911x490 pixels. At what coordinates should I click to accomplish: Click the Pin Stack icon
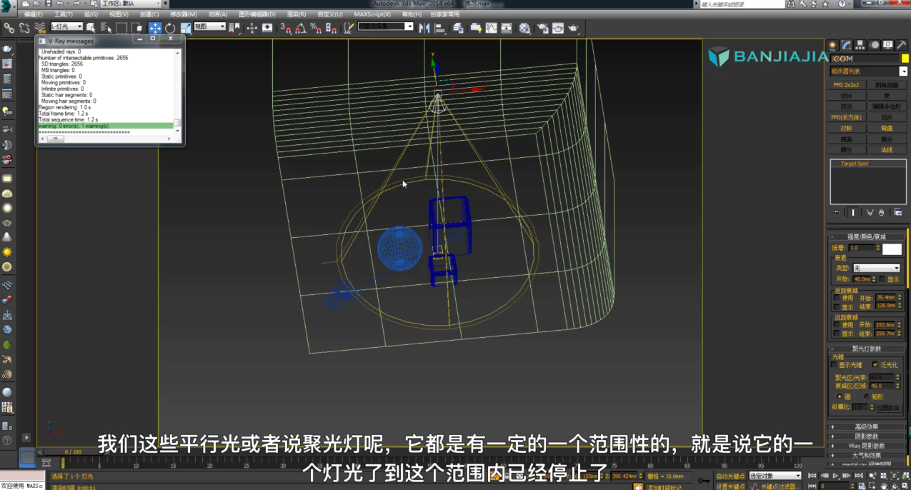click(837, 212)
